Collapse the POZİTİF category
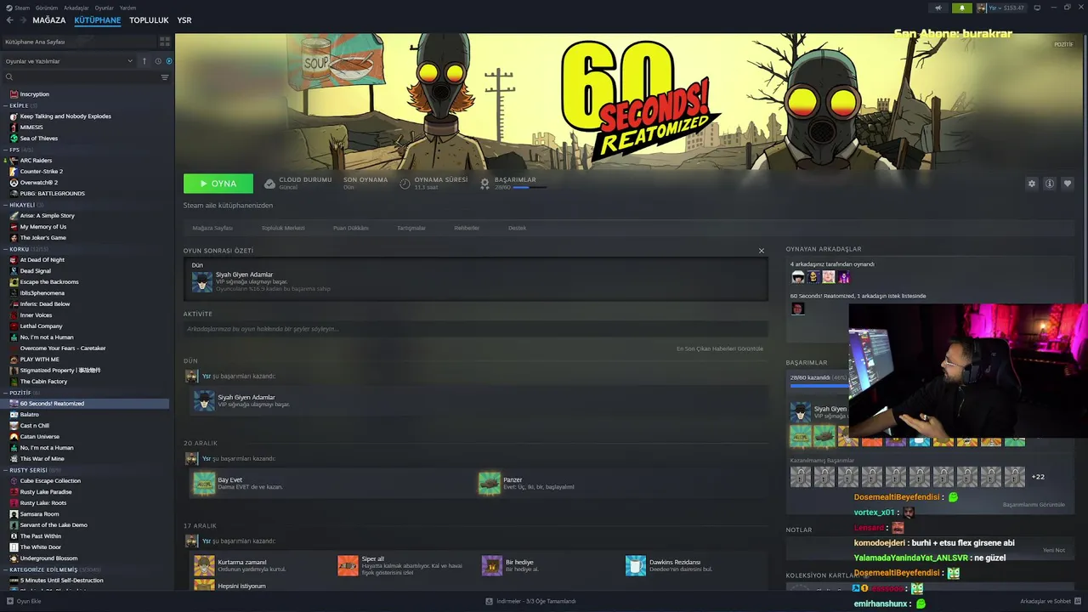 point(6,393)
